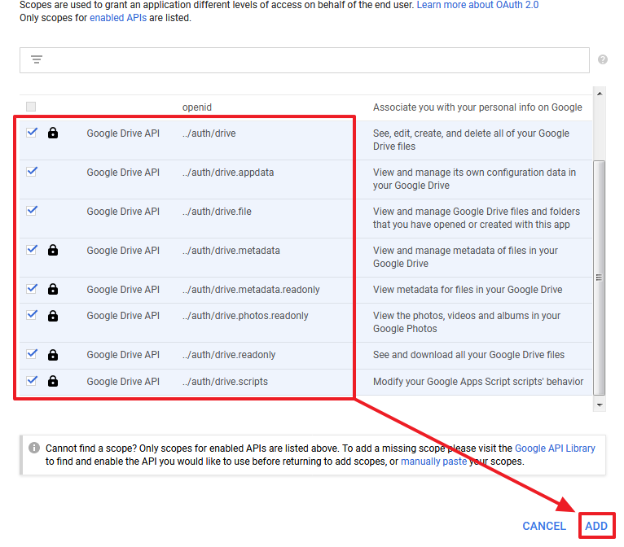Click 'Modify your Google Apps Script scripts' behavior'
Image resolution: width=624 pixels, height=547 pixels.
click(x=478, y=382)
